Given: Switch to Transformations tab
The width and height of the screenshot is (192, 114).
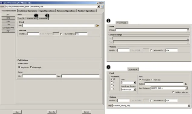Looking at the screenshot, I should (9, 11).
